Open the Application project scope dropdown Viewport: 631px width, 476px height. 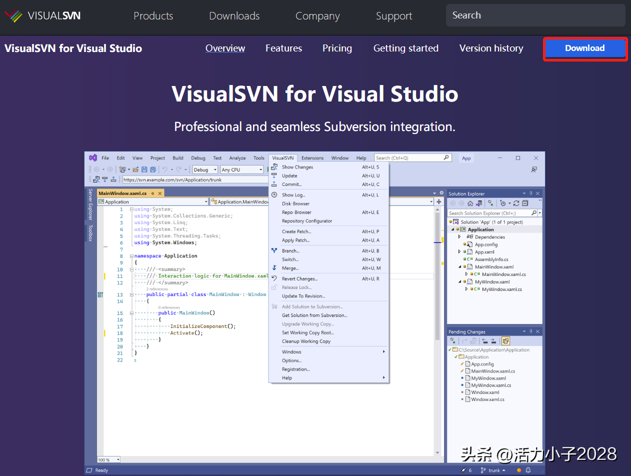pyautogui.click(x=153, y=201)
